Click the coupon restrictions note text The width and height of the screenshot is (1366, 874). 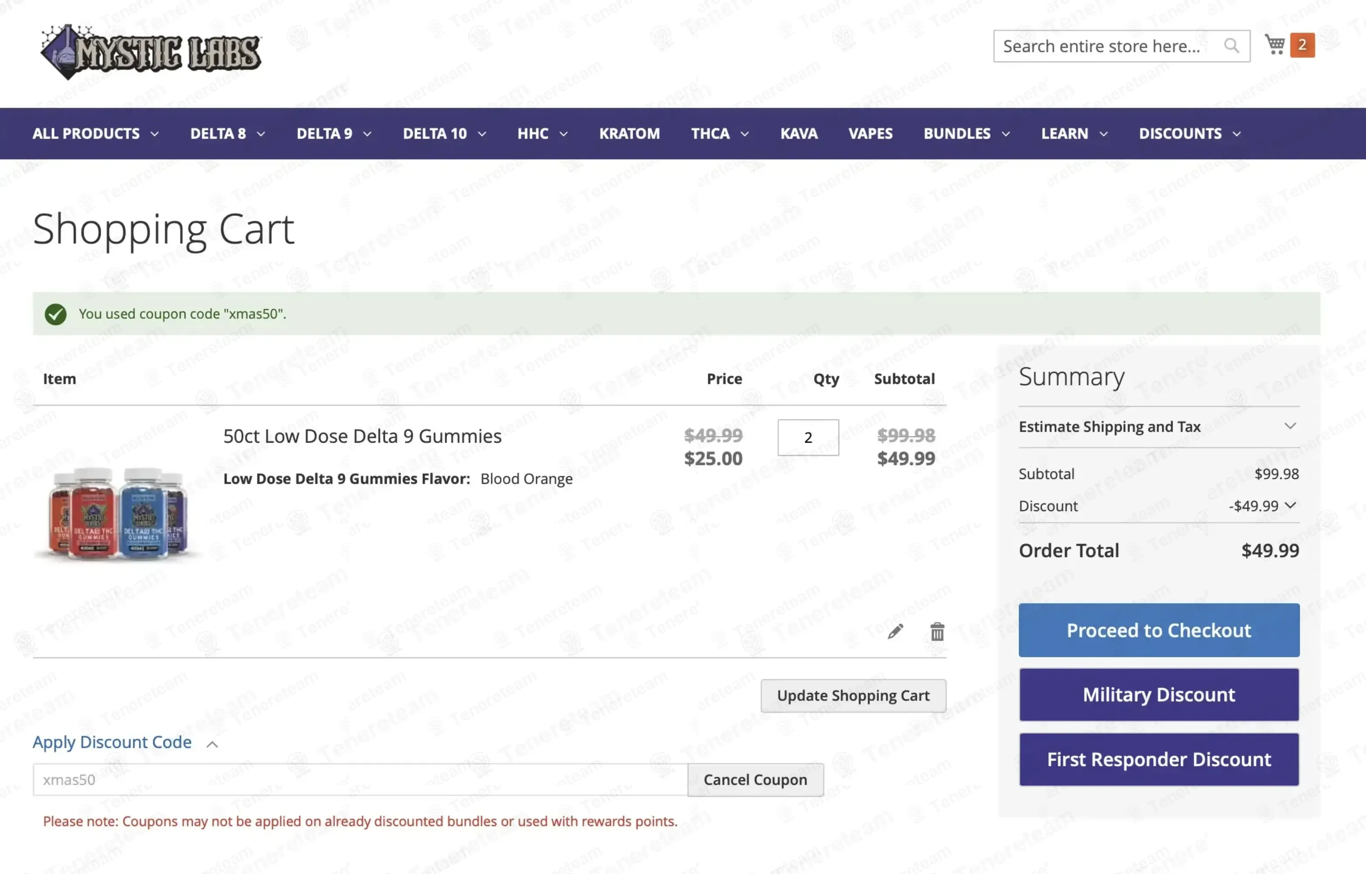tap(360, 821)
